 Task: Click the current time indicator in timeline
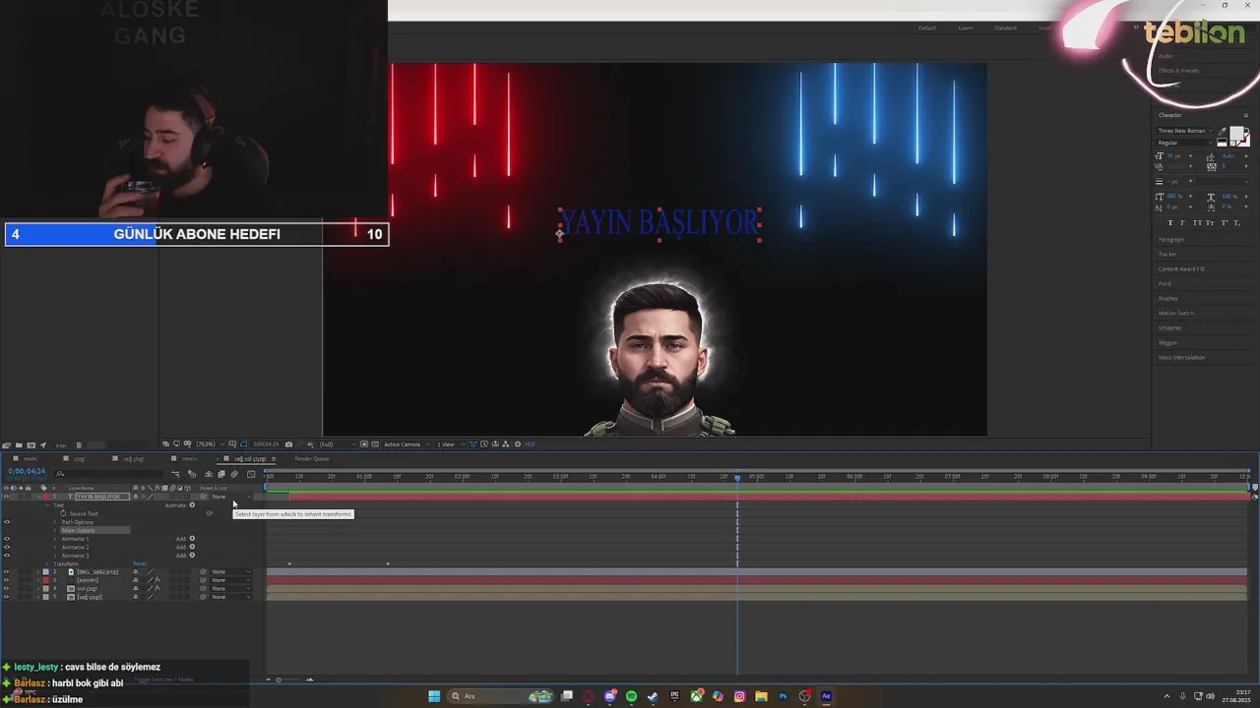coord(737,477)
